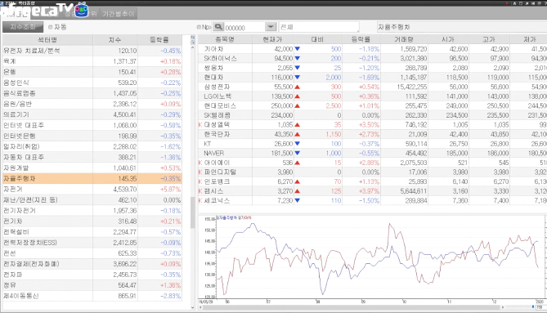Click the 삼성전자 stock row
The image size is (547, 313).
[372, 87]
